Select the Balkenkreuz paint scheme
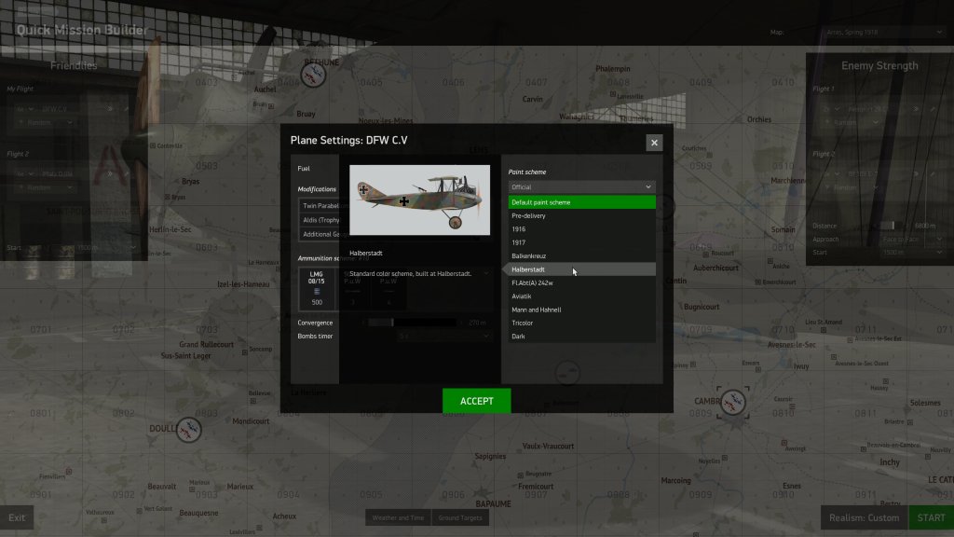 (581, 255)
